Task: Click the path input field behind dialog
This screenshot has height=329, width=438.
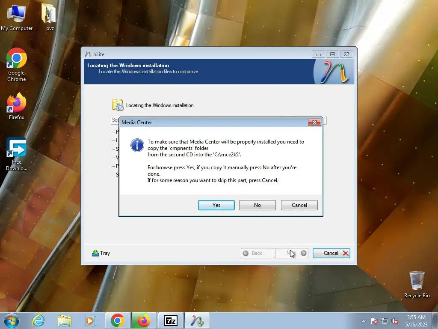Action: coord(196,120)
